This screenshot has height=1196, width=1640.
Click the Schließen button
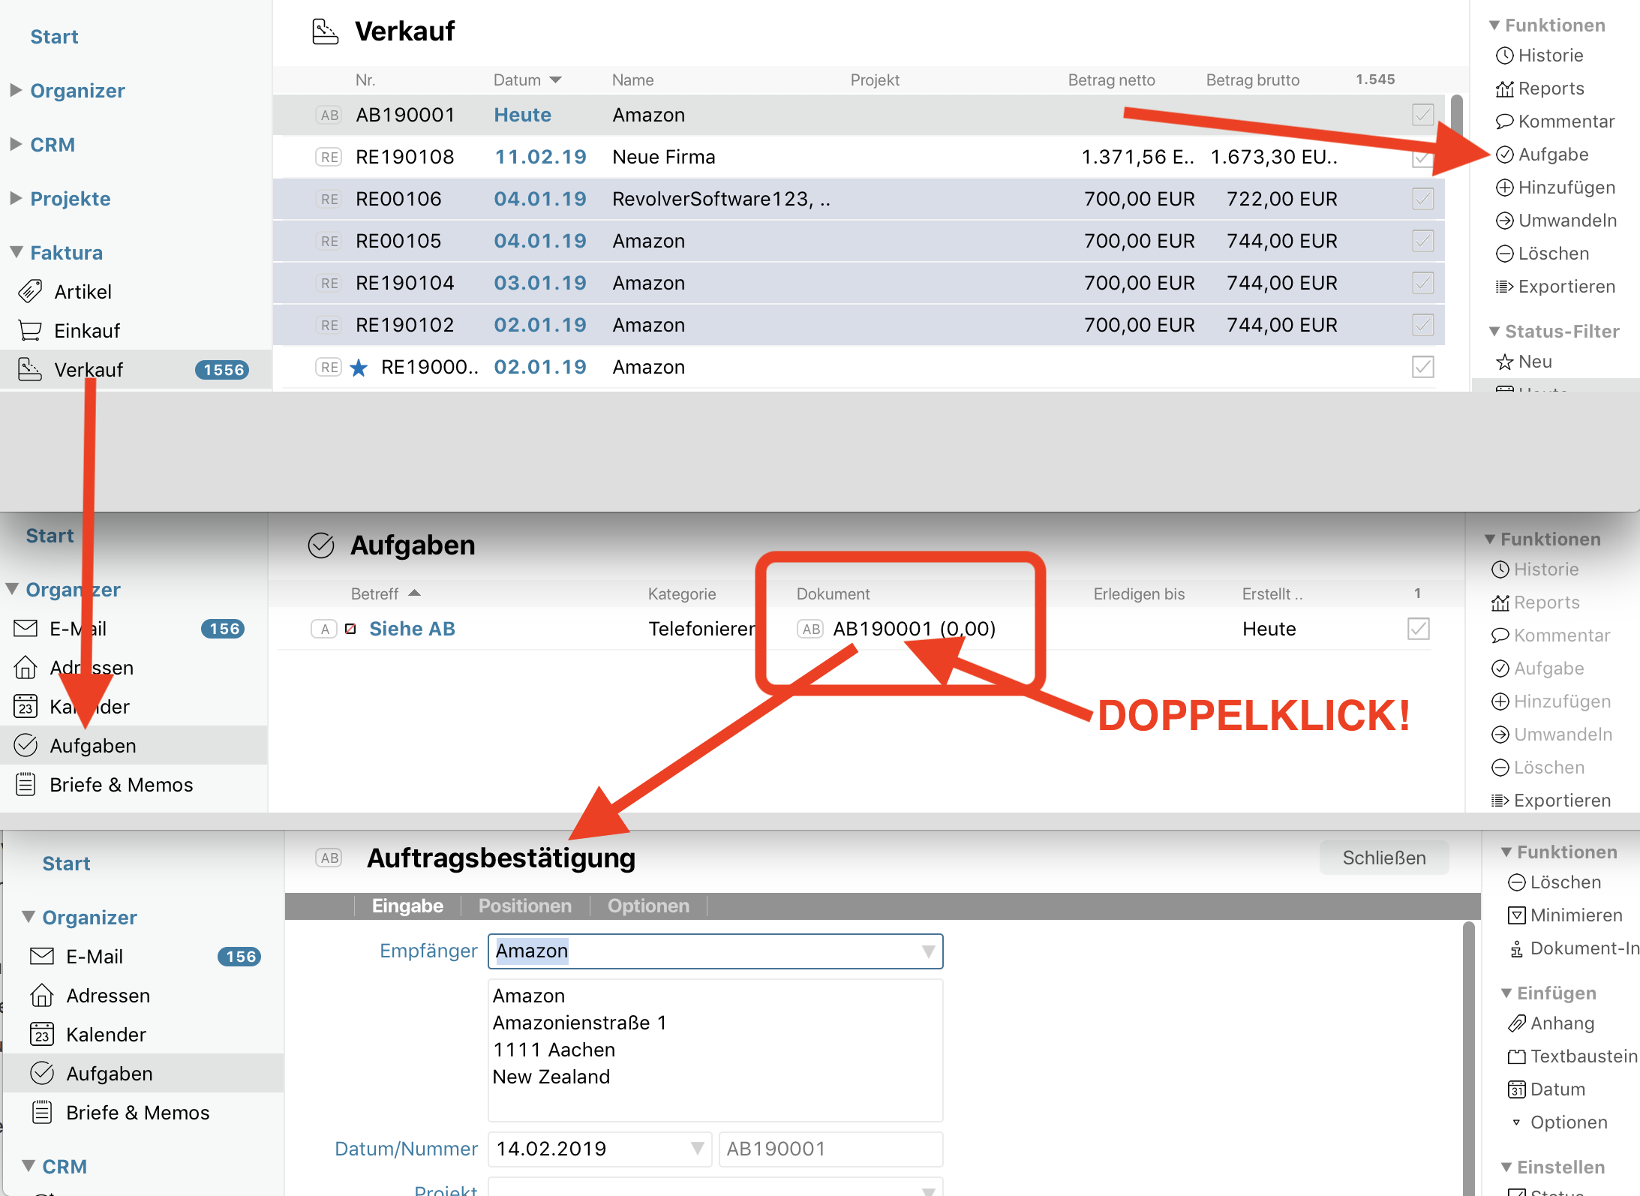click(x=1383, y=858)
